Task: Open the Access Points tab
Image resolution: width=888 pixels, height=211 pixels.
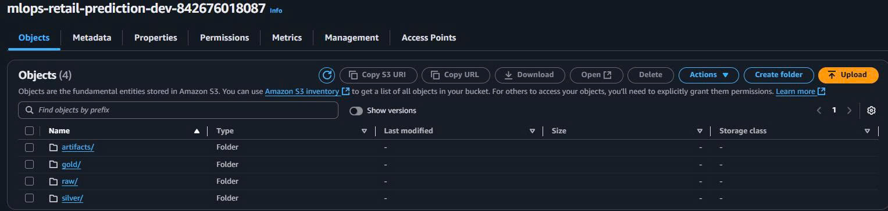Action: [429, 38]
